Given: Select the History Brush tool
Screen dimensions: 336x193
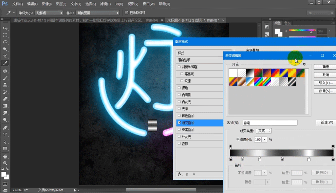Looking at the screenshot, I should [5, 92].
